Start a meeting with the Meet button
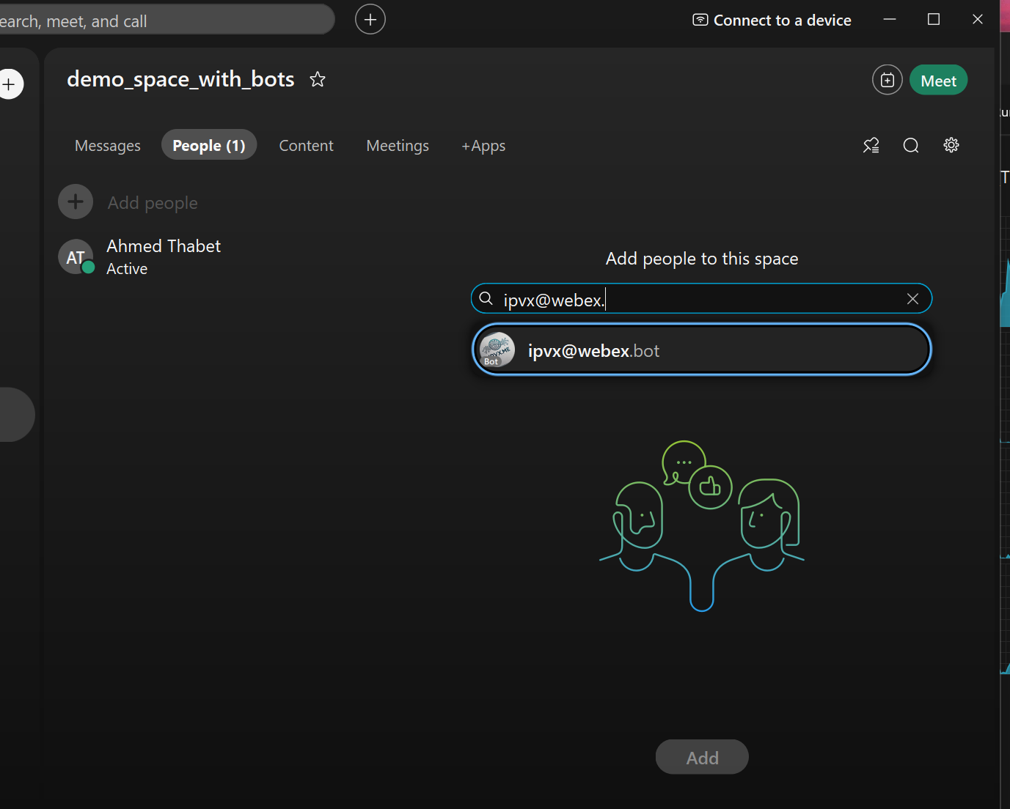This screenshot has width=1010, height=809. tap(938, 81)
